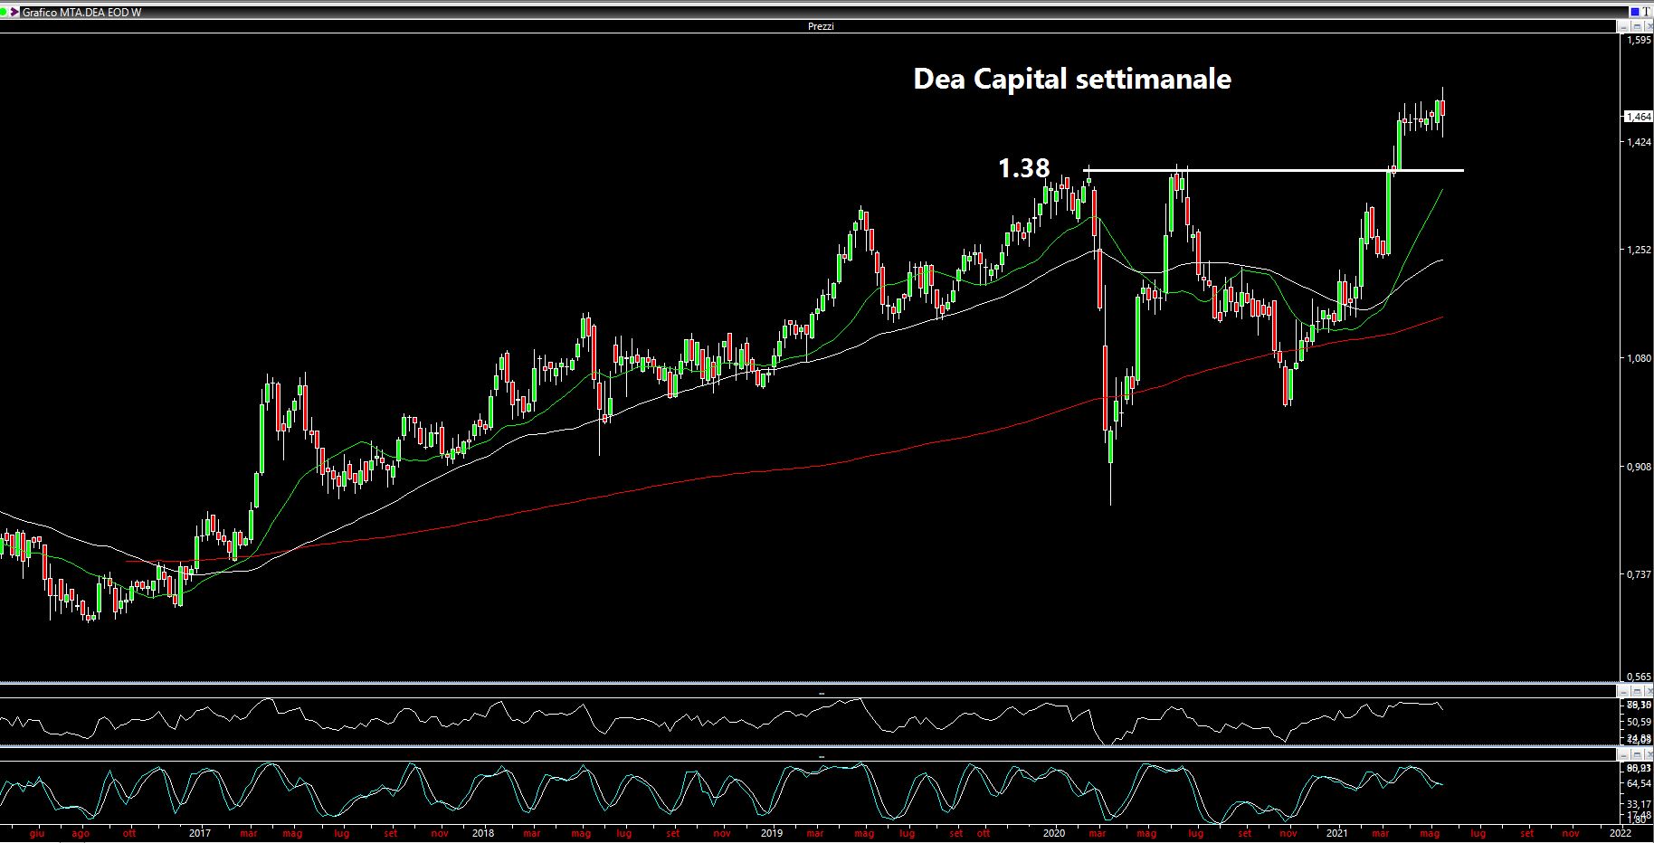Click the 2020 year label on time axis
The height and width of the screenshot is (843, 1654).
pyautogui.click(x=1054, y=833)
